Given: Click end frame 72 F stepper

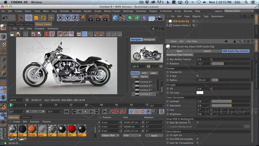Looking at the screenshot, I should click(x=60, y=112).
